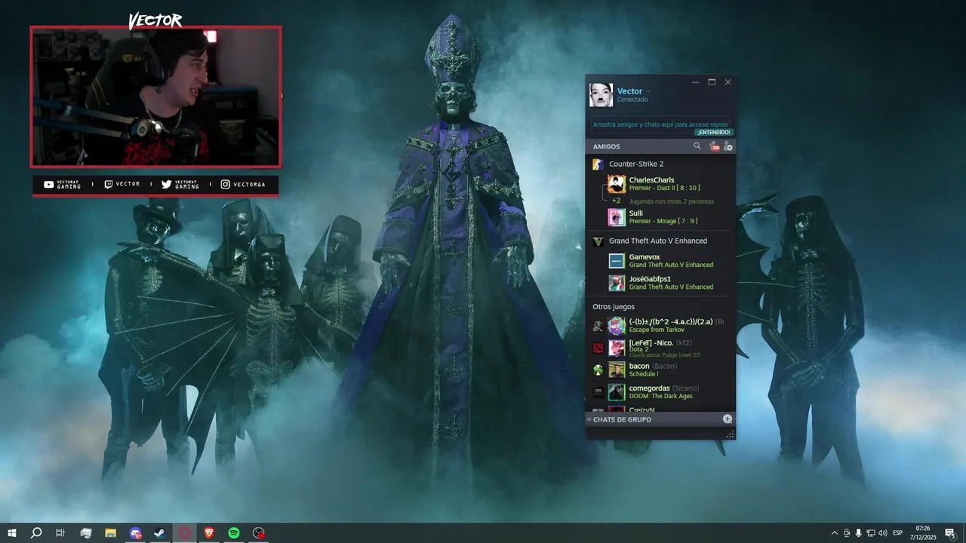966x543 pixels.
Task: Click the Gamevox avatar
Action: coord(617,261)
